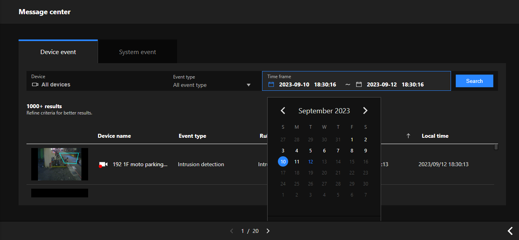This screenshot has width=519, height=240.
Task: Click the start date calendar icon
Action: click(x=271, y=84)
